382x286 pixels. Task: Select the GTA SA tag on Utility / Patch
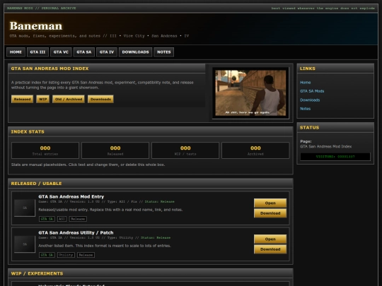[x=47, y=255]
